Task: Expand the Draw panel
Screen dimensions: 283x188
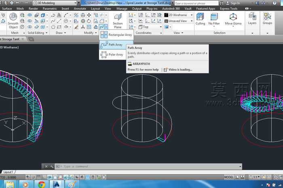Action: click(x=61, y=33)
